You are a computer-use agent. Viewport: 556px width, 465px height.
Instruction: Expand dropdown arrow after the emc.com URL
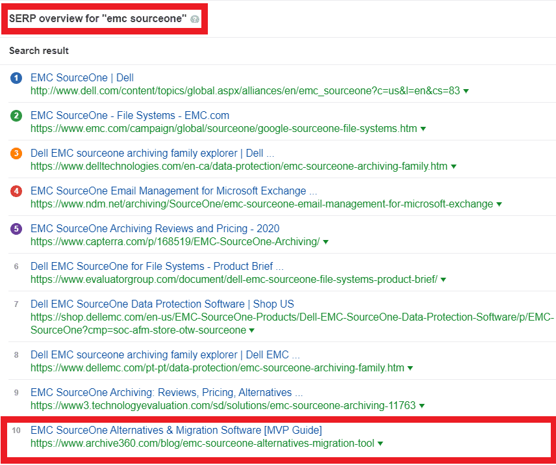pyautogui.click(x=423, y=129)
